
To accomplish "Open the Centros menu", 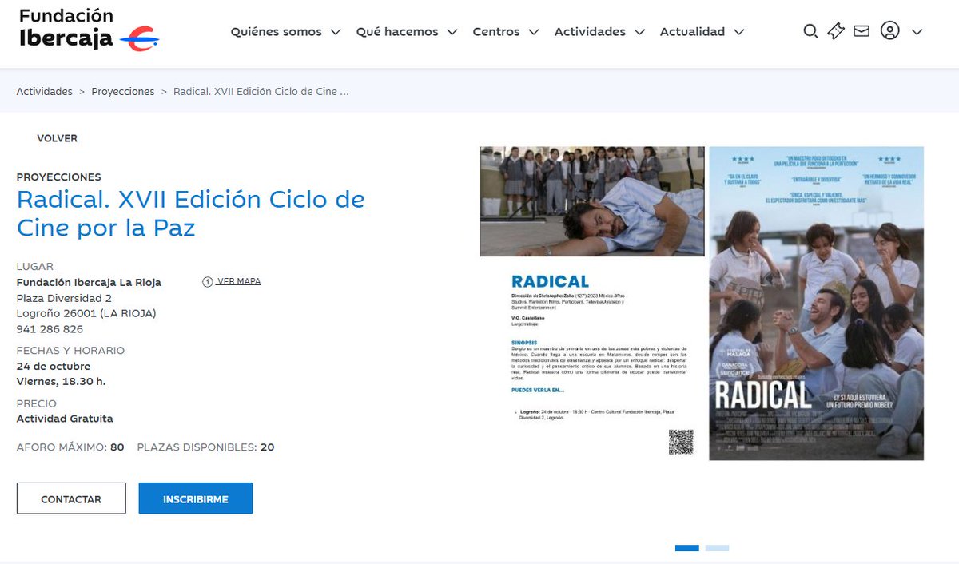I will point(496,31).
